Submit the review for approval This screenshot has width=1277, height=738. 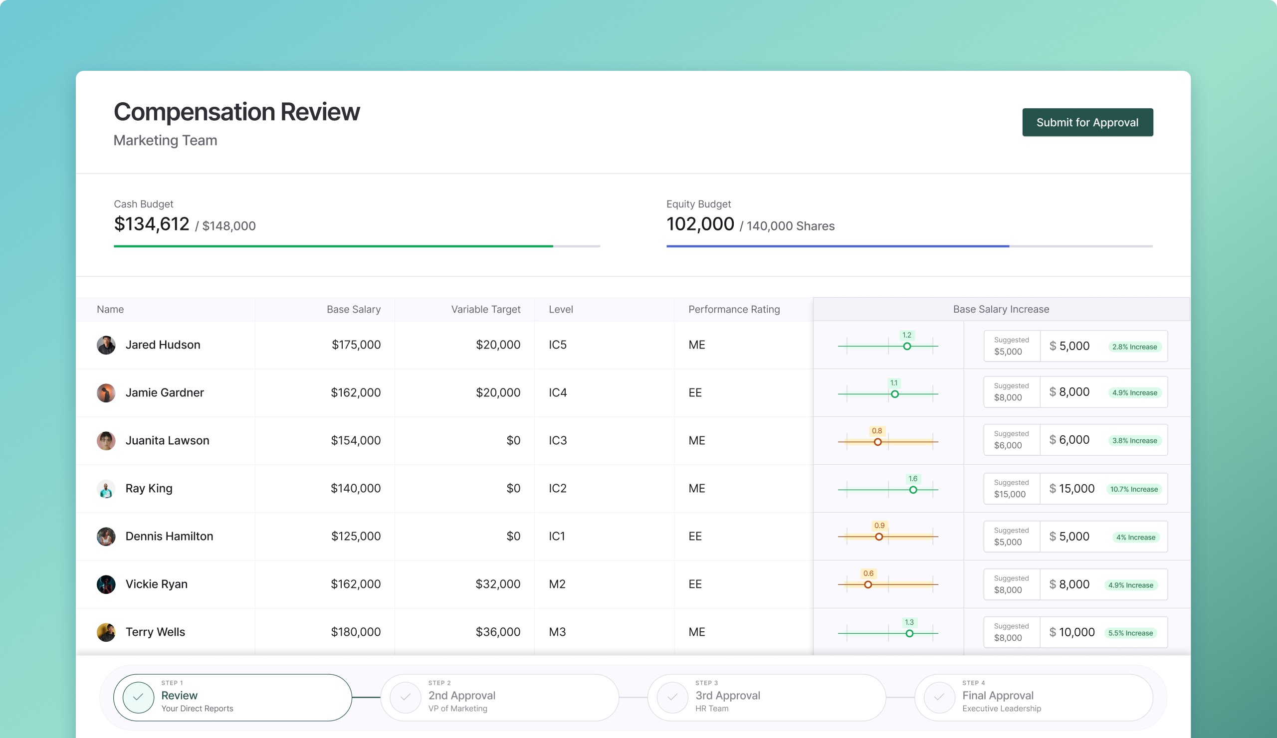coord(1087,122)
